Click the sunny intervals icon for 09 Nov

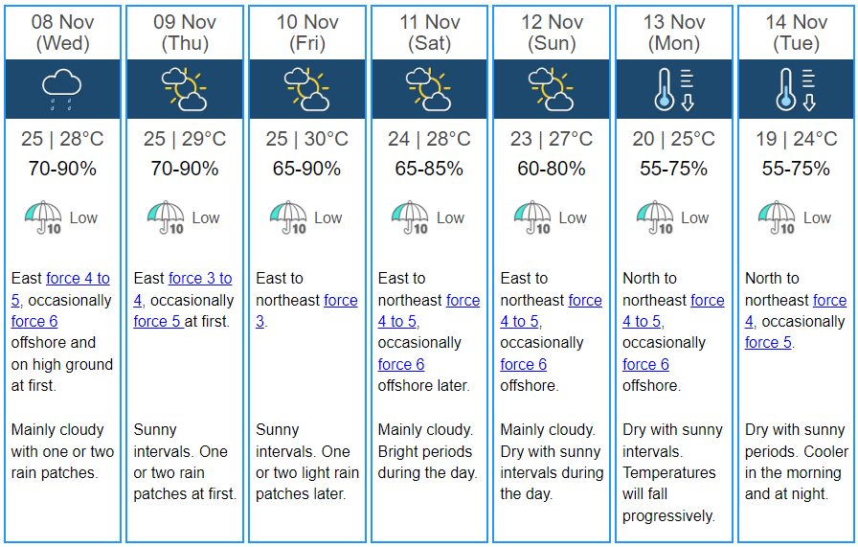[185, 89]
